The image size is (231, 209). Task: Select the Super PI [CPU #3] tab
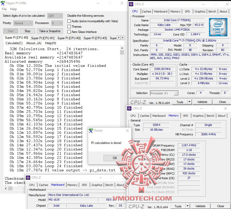pos(95,38)
